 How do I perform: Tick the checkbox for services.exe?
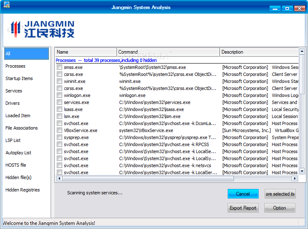tap(59, 102)
